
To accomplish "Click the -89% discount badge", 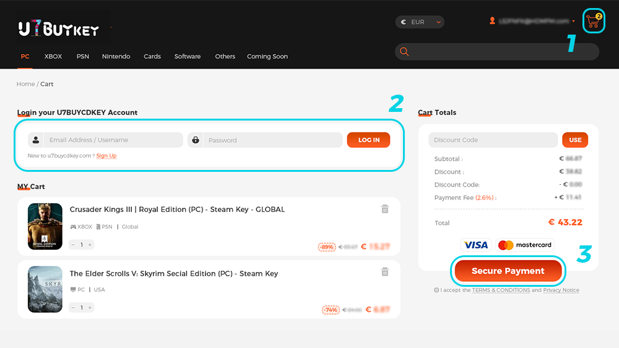I will pyautogui.click(x=327, y=247).
